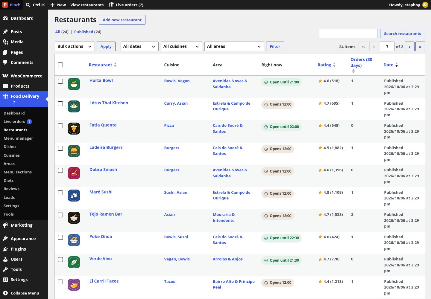This screenshot has width=431, height=299.
Task: Sort by Rating column header
Action: click(x=327, y=65)
